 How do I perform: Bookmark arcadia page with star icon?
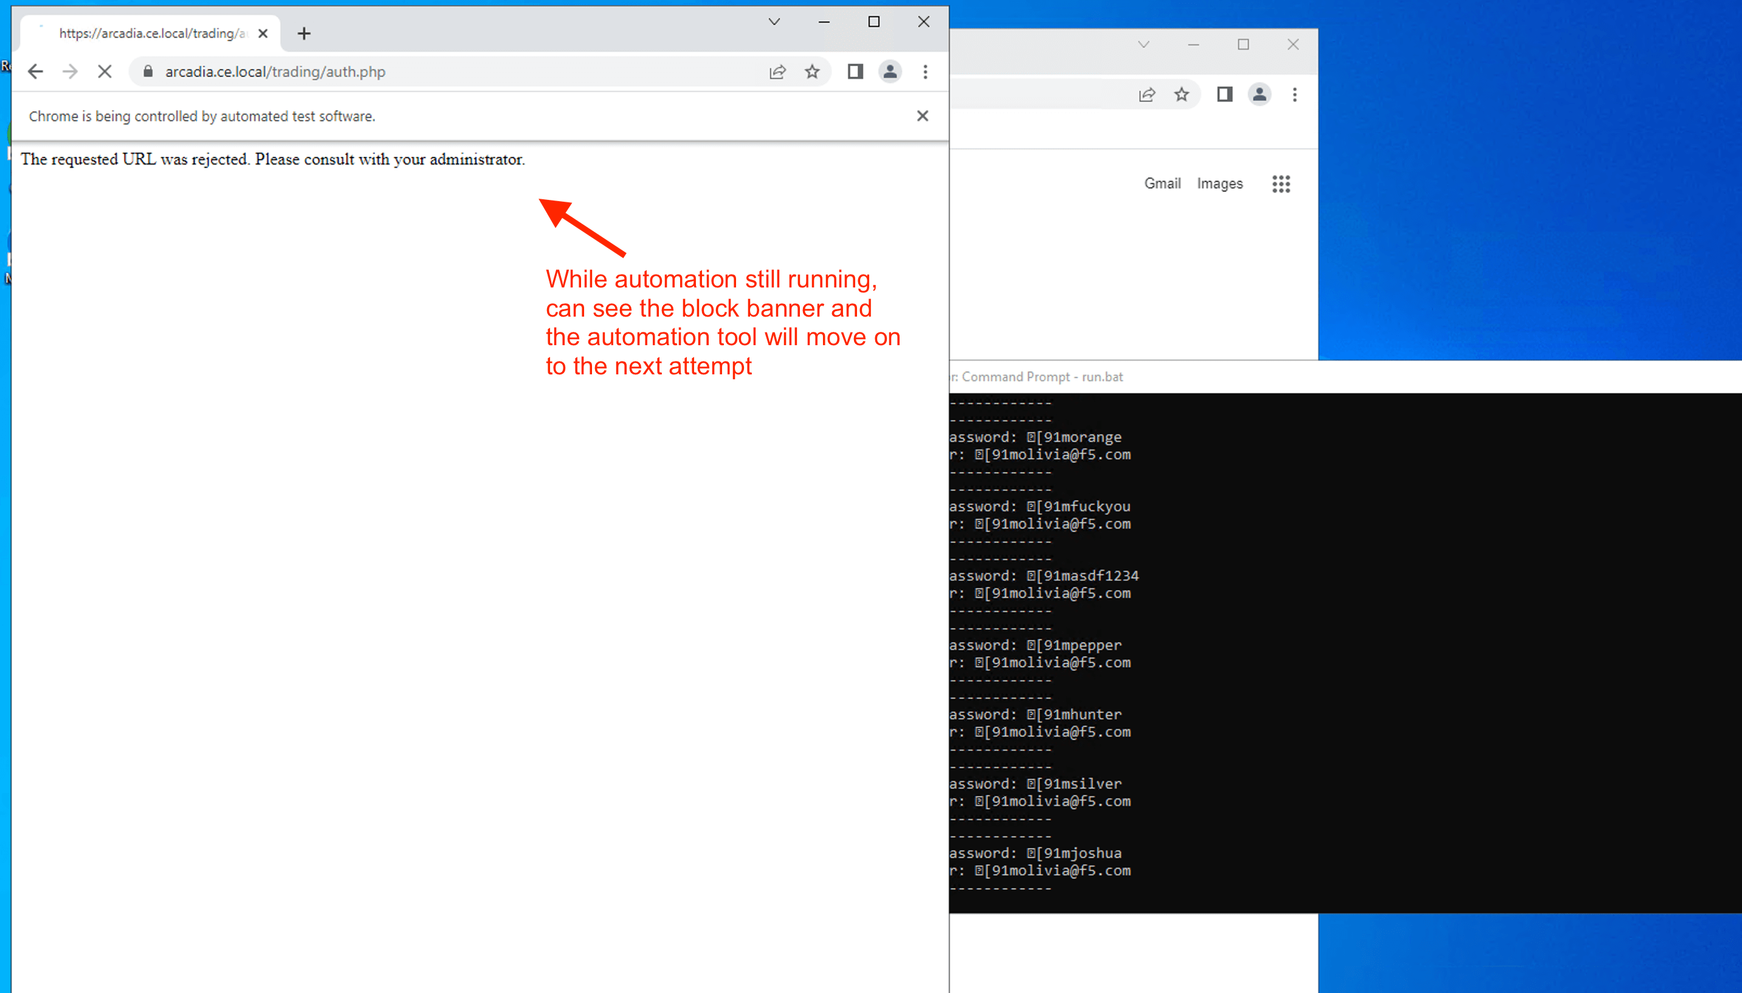pos(811,72)
